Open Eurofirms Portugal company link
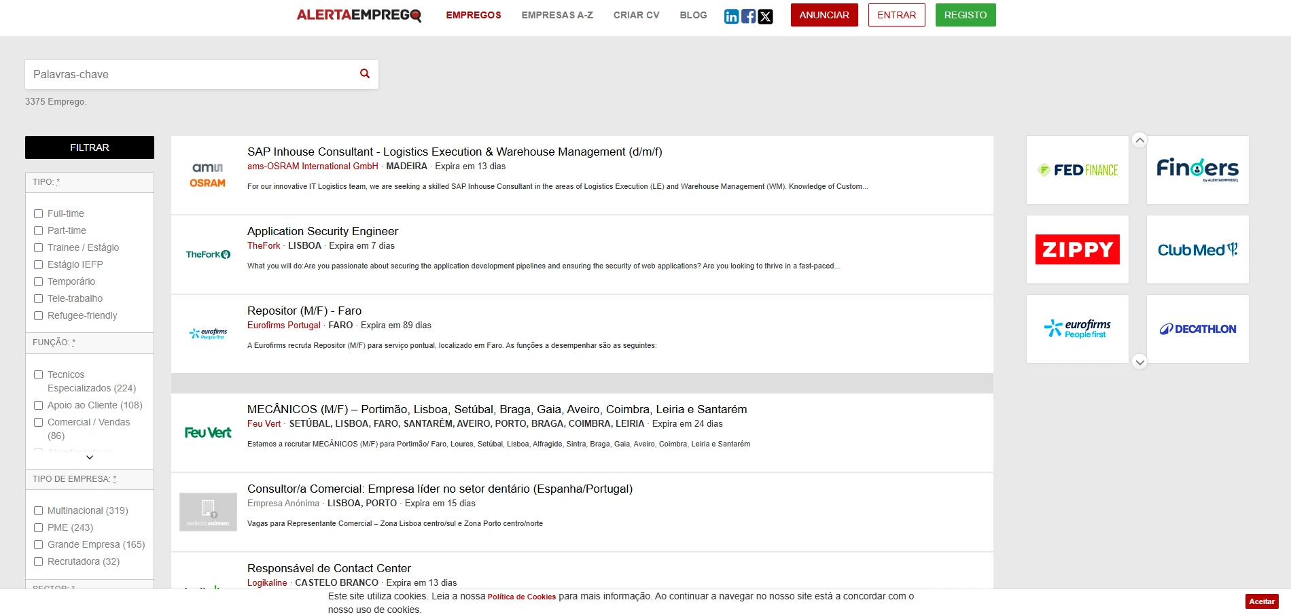 coord(284,326)
